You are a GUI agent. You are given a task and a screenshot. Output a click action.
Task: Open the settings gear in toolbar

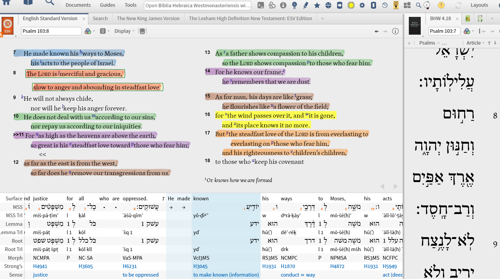(362, 5)
